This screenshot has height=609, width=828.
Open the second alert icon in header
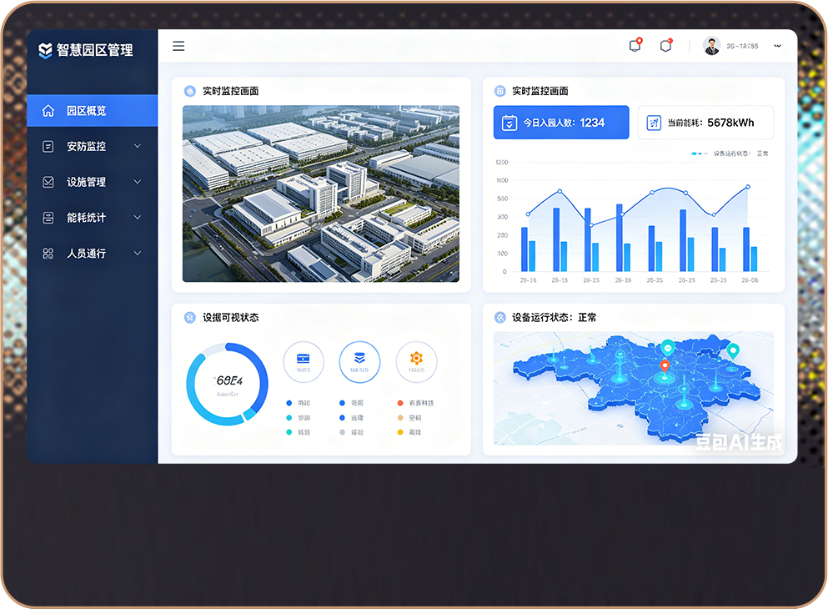click(x=666, y=45)
